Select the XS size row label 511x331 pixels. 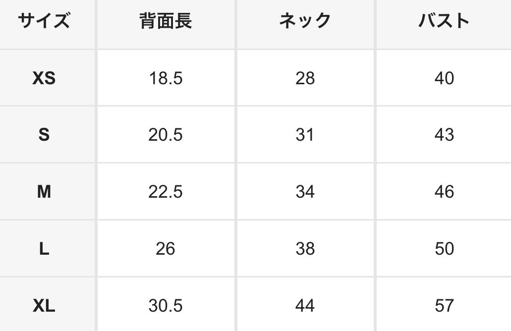click(x=44, y=78)
